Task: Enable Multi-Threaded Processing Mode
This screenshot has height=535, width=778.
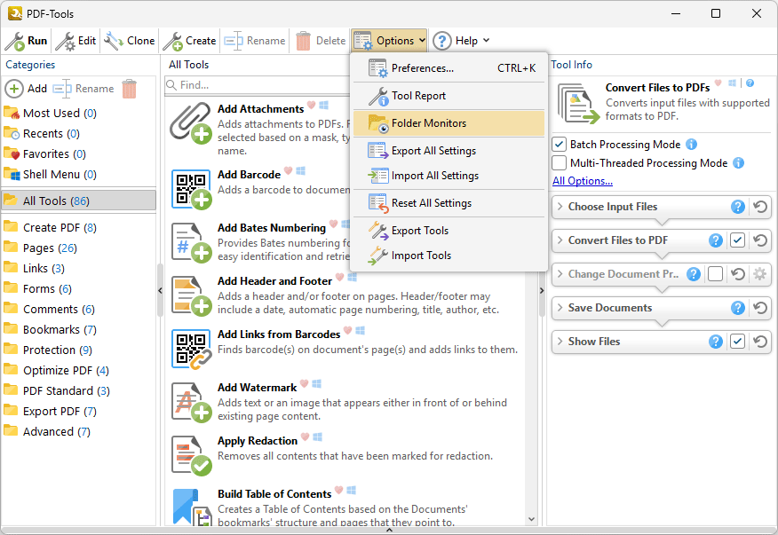Action: pos(560,162)
